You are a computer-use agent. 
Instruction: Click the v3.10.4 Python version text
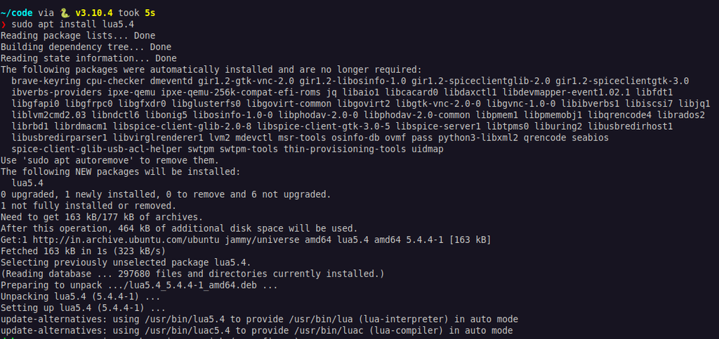(x=94, y=13)
